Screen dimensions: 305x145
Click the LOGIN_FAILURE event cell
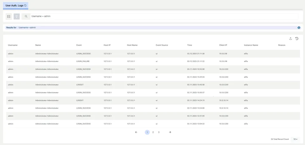click(x=83, y=61)
